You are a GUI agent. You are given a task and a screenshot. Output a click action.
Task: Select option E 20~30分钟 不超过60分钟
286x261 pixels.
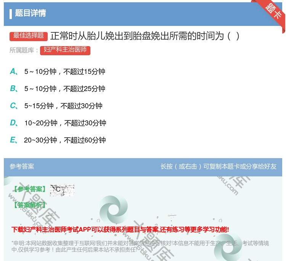coord(58,140)
